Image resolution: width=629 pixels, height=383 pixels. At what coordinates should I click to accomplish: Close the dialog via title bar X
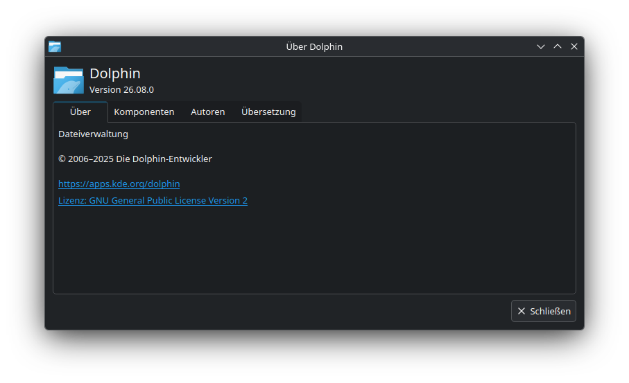click(x=574, y=46)
